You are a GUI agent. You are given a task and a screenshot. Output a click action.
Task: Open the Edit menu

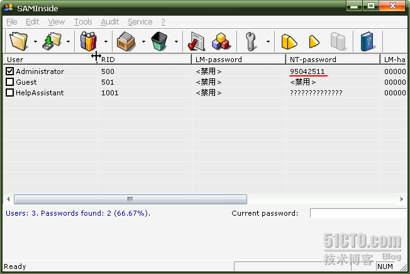pyautogui.click(x=33, y=22)
